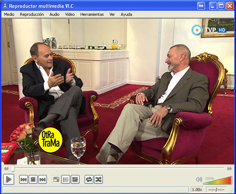Expand the Herramientas menu
Screen dimensions: 236x194
click(x=92, y=14)
